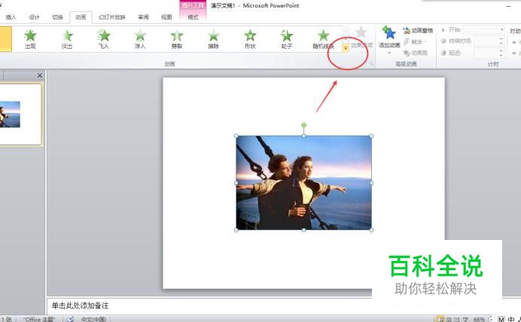Switch to the 幻灯片放映 (Slide Show) tab
Screen dimensions: 521x322
tap(112, 17)
